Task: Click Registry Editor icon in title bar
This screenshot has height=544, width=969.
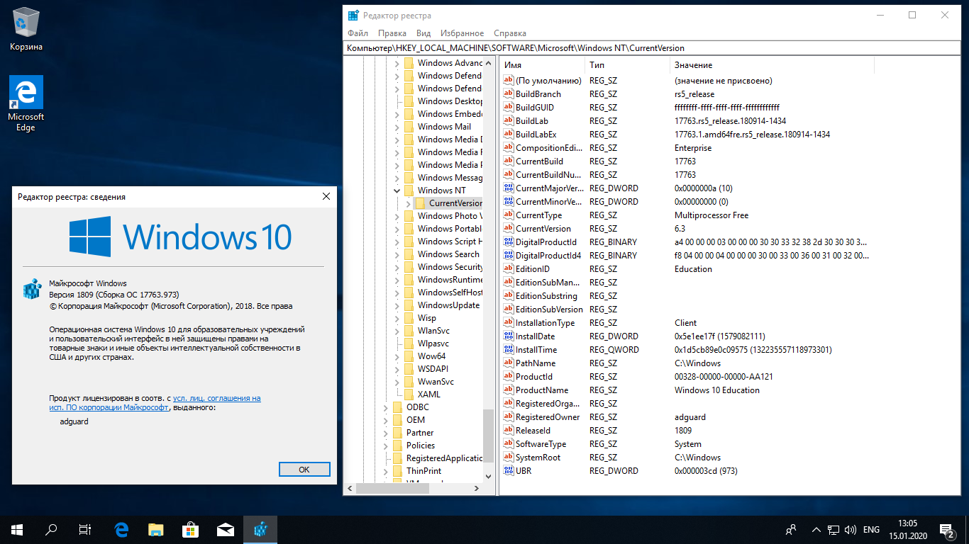Action: (353, 15)
